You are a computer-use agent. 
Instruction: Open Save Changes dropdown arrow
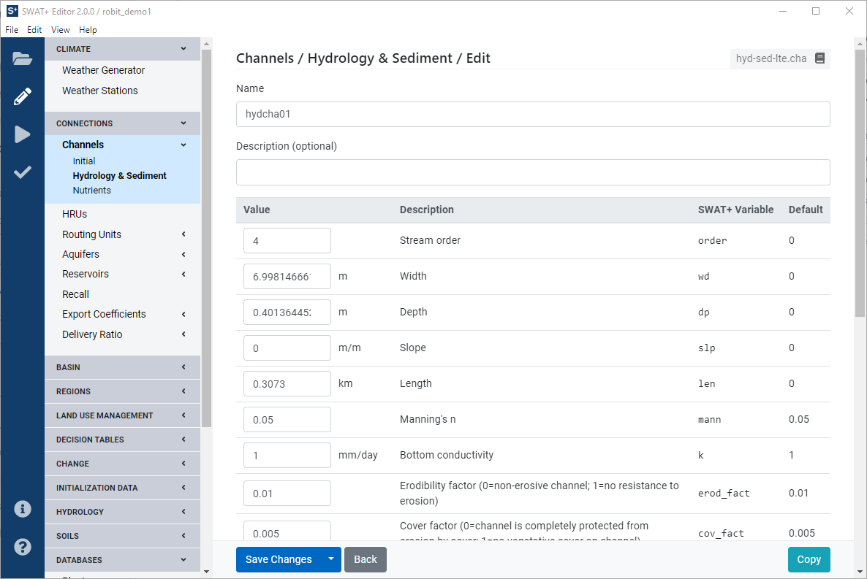[x=330, y=559]
